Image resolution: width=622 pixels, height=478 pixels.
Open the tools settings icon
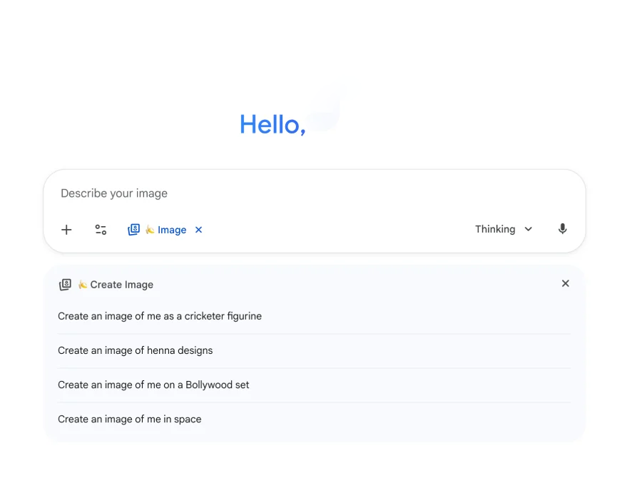click(x=100, y=230)
